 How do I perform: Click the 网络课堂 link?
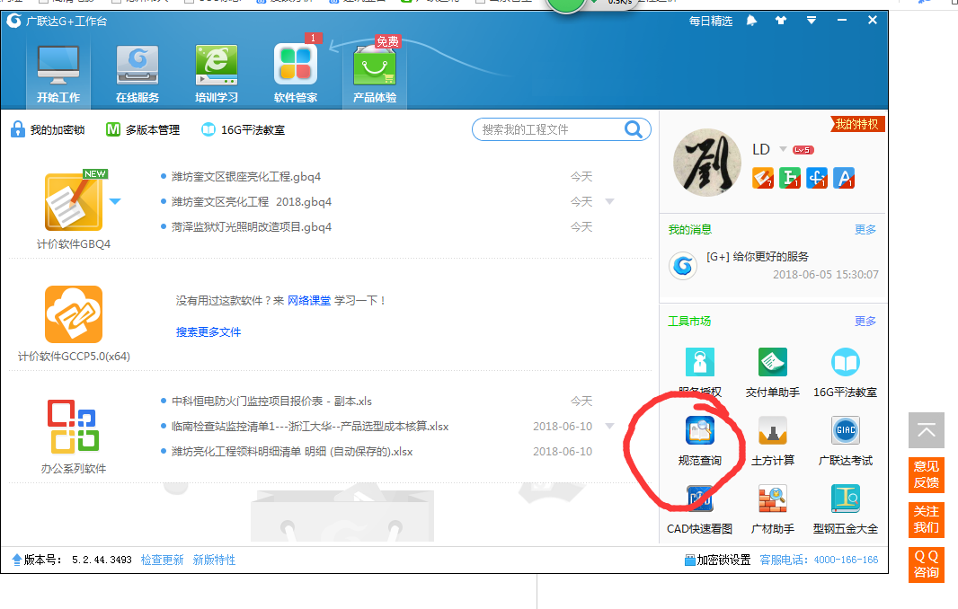[308, 301]
